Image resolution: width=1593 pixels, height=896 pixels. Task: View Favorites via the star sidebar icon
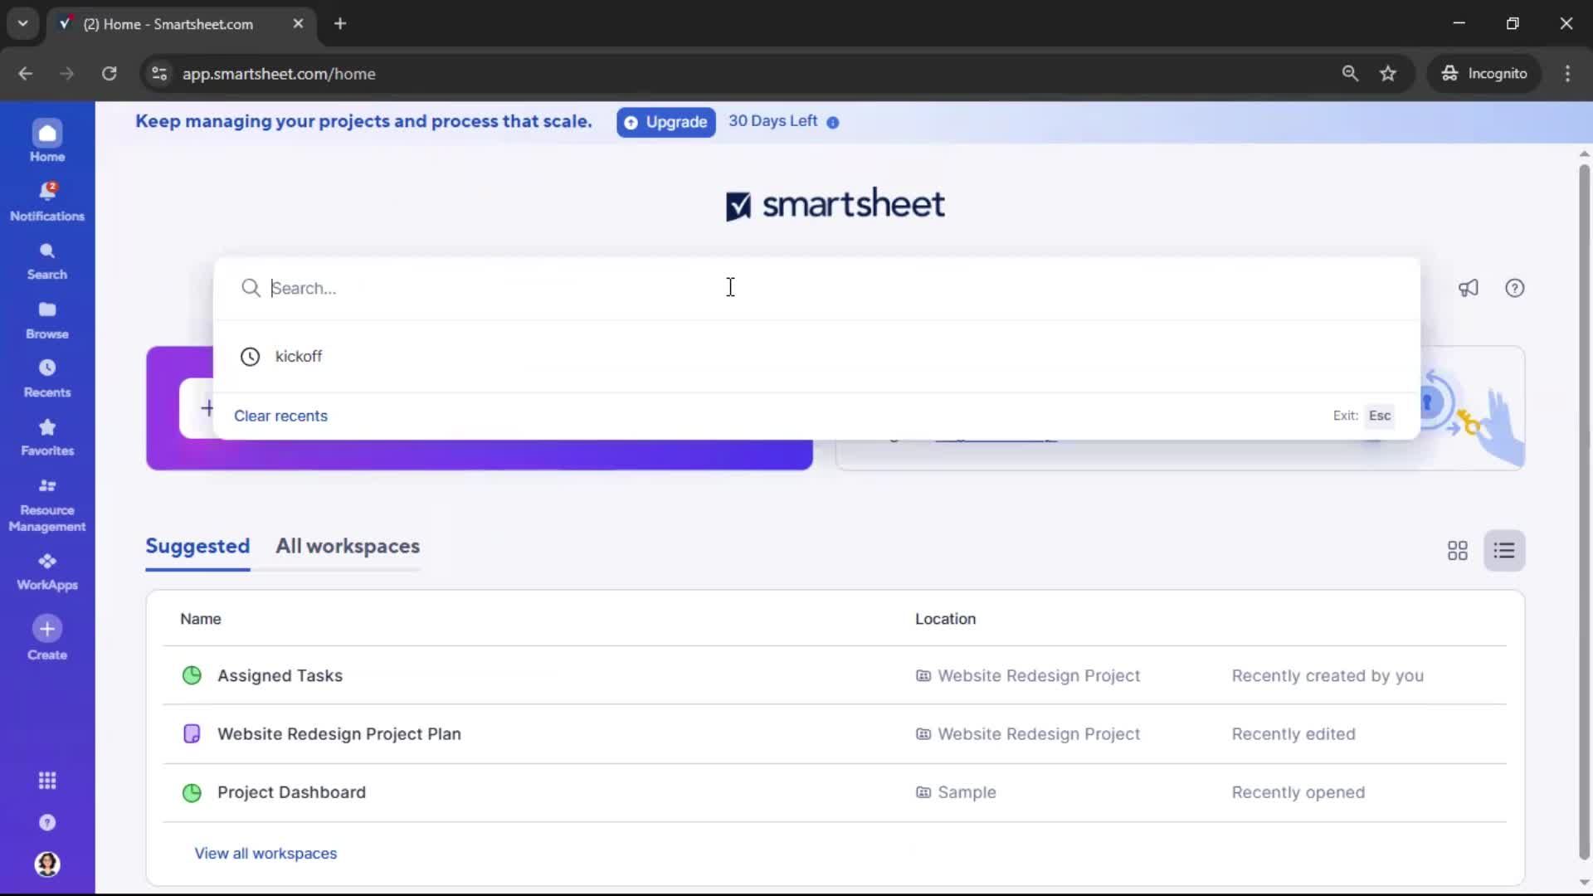(47, 436)
